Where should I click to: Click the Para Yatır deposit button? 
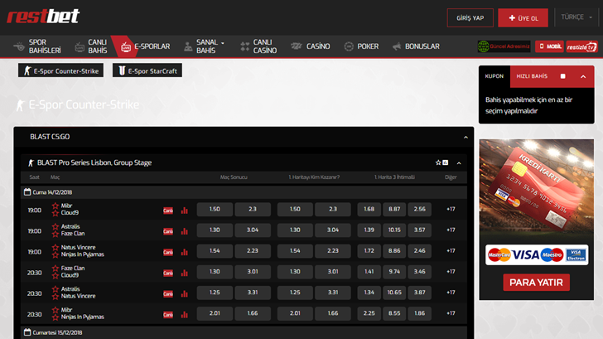(536, 283)
